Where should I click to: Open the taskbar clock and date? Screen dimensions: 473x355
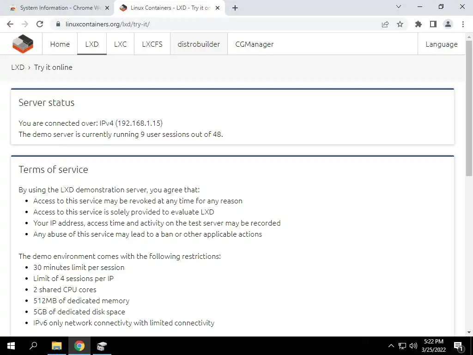pyautogui.click(x=434, y=346)
